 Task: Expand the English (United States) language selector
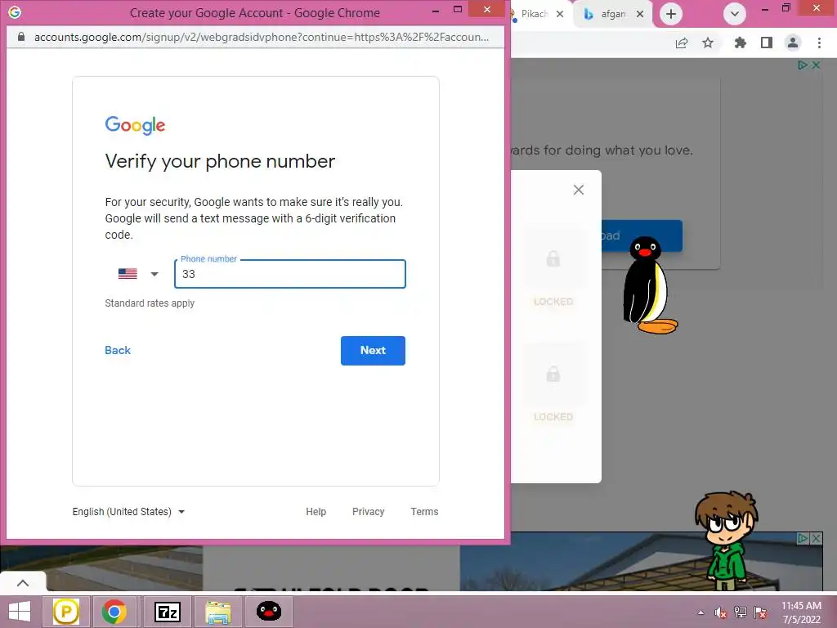click(x=128, y=512)
